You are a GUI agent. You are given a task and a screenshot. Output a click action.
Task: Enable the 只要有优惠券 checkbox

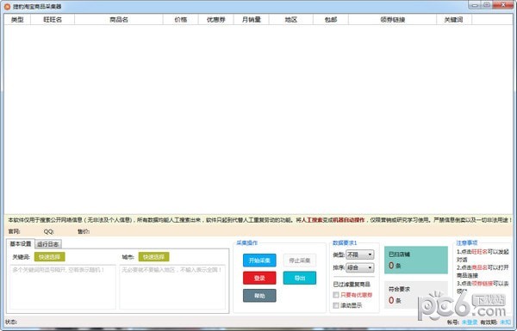tap(336, 295)
